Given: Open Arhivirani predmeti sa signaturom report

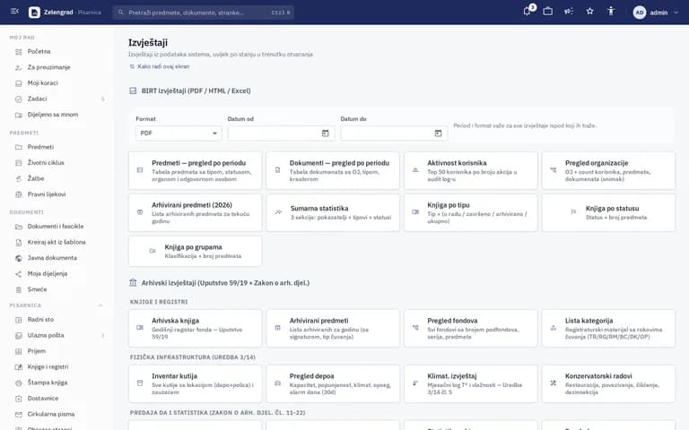Looking at the screenshot, I should (x=333, y=329).
